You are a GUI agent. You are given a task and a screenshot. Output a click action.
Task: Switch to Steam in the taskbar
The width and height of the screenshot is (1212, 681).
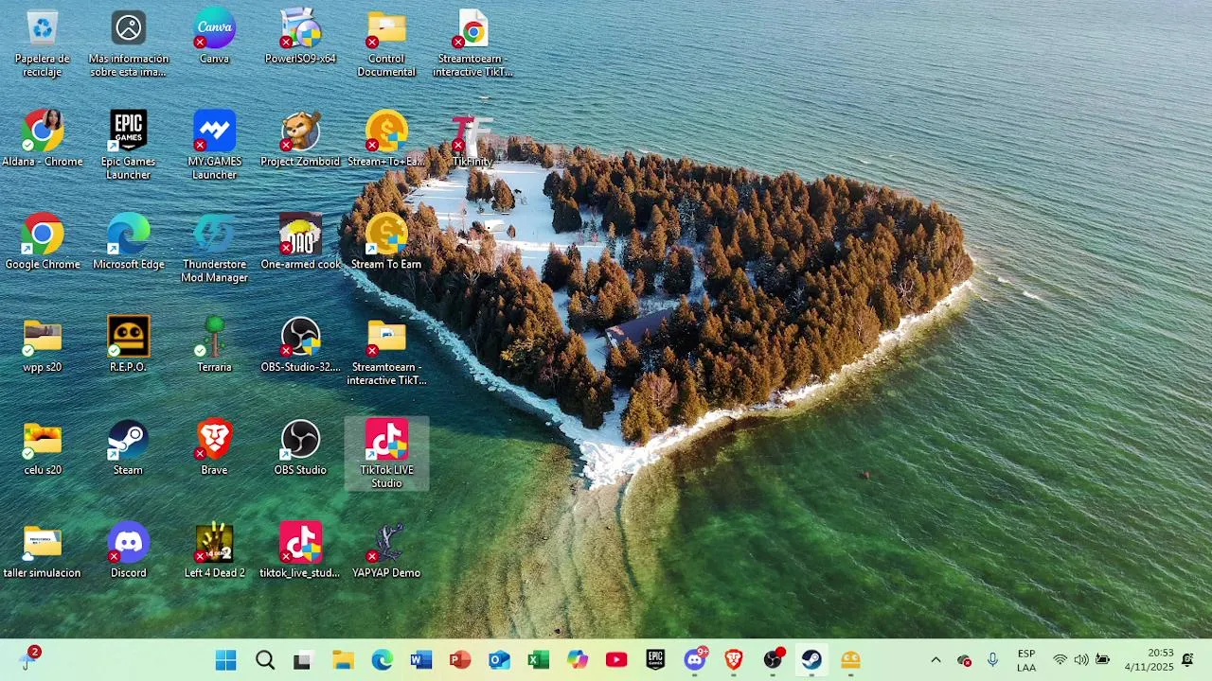pyautogui.click(x=811, y=660)
